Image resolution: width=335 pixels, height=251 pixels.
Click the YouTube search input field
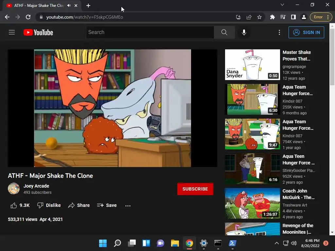150,32
